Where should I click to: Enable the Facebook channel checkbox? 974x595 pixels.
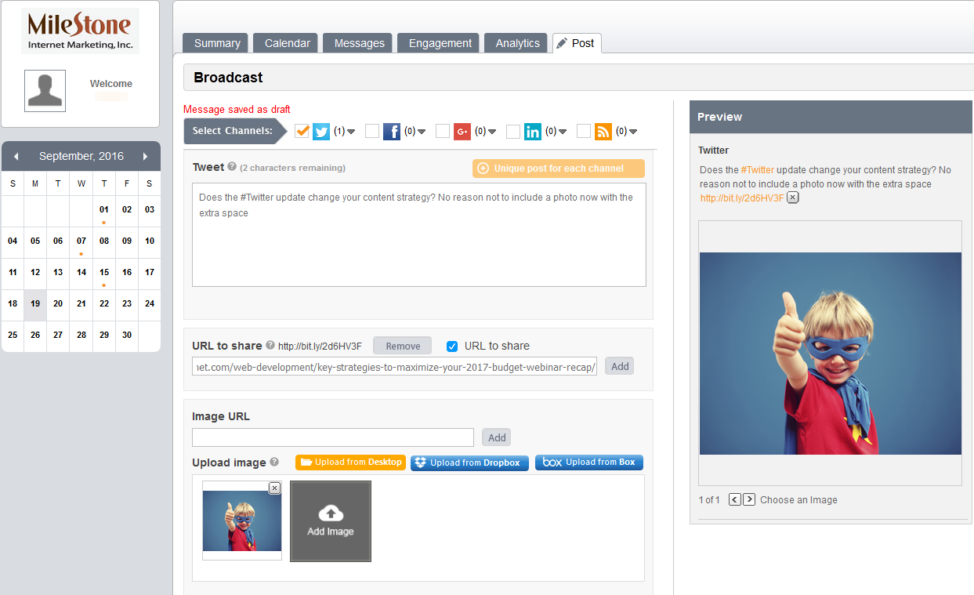tap(372, 132)
